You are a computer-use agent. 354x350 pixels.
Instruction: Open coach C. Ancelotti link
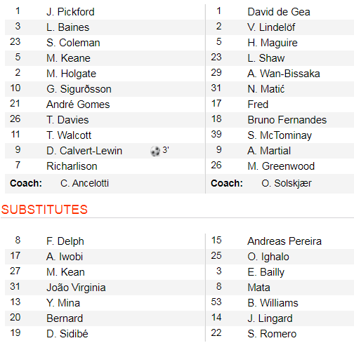click(x=84, y=183)
